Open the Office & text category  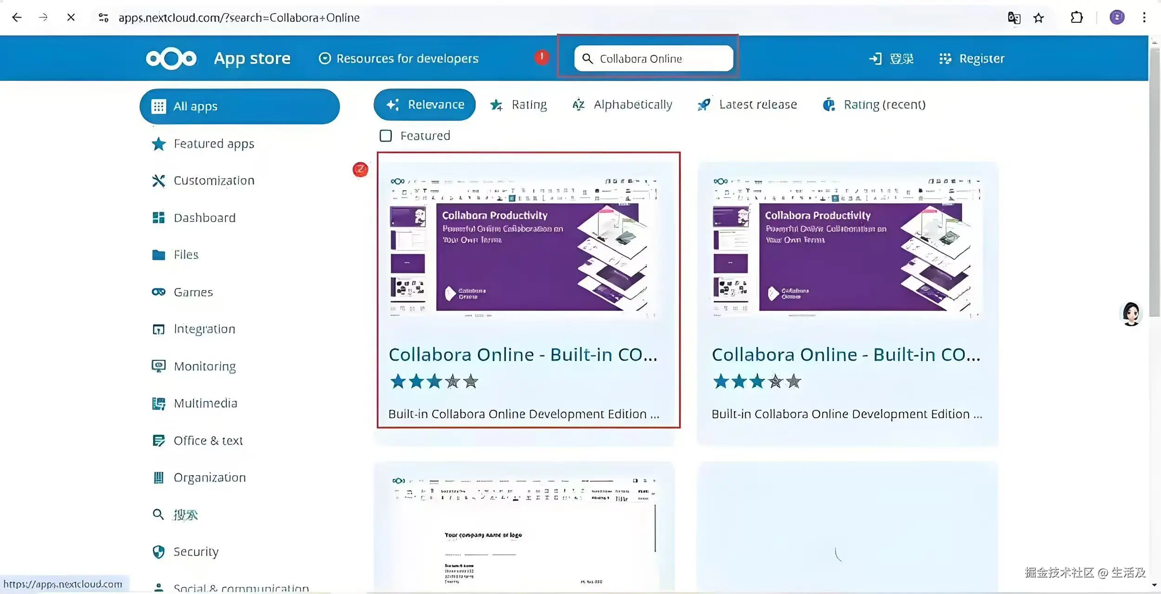pyautogui.click(x=208, y=440)
